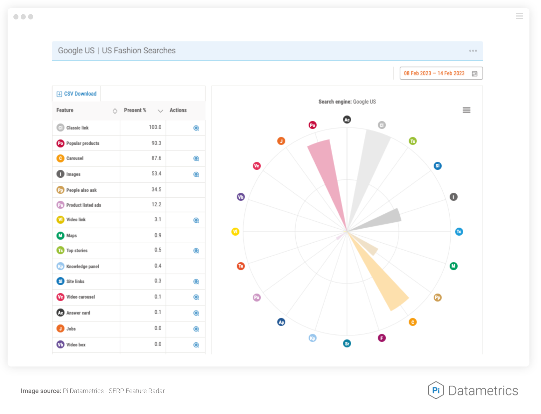Sort table by Present % column

[161, 111]
